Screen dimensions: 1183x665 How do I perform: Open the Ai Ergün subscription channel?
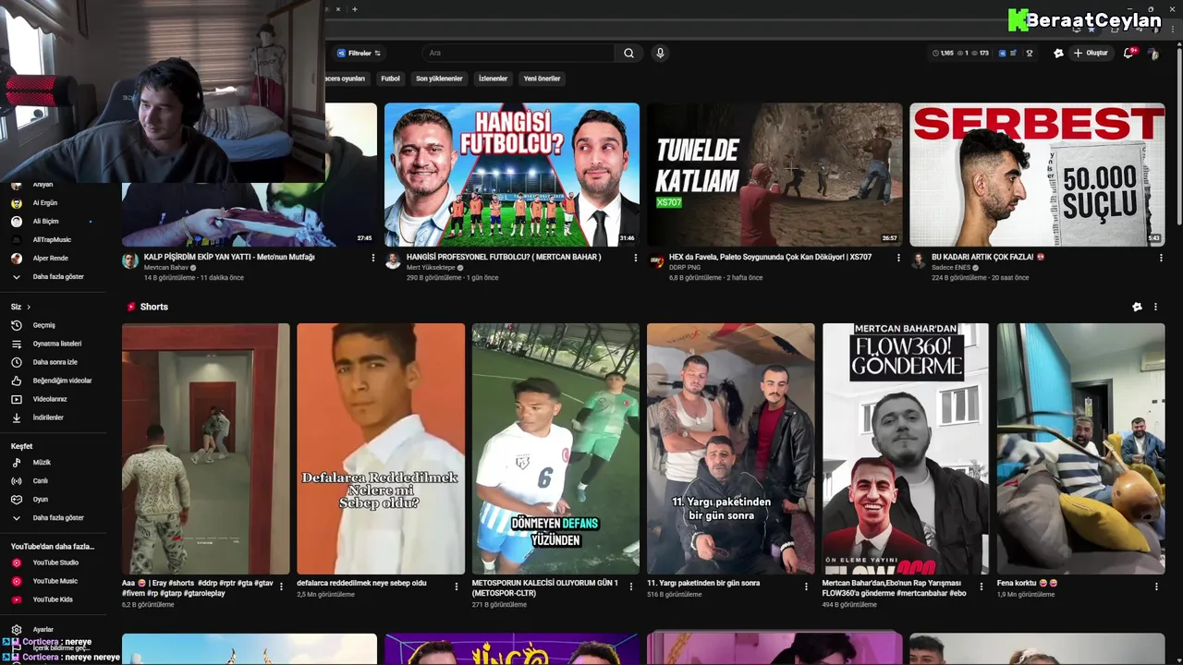tap(44, 202)
